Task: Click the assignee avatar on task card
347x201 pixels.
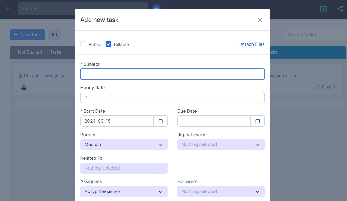Action: (x=24, y=87)
